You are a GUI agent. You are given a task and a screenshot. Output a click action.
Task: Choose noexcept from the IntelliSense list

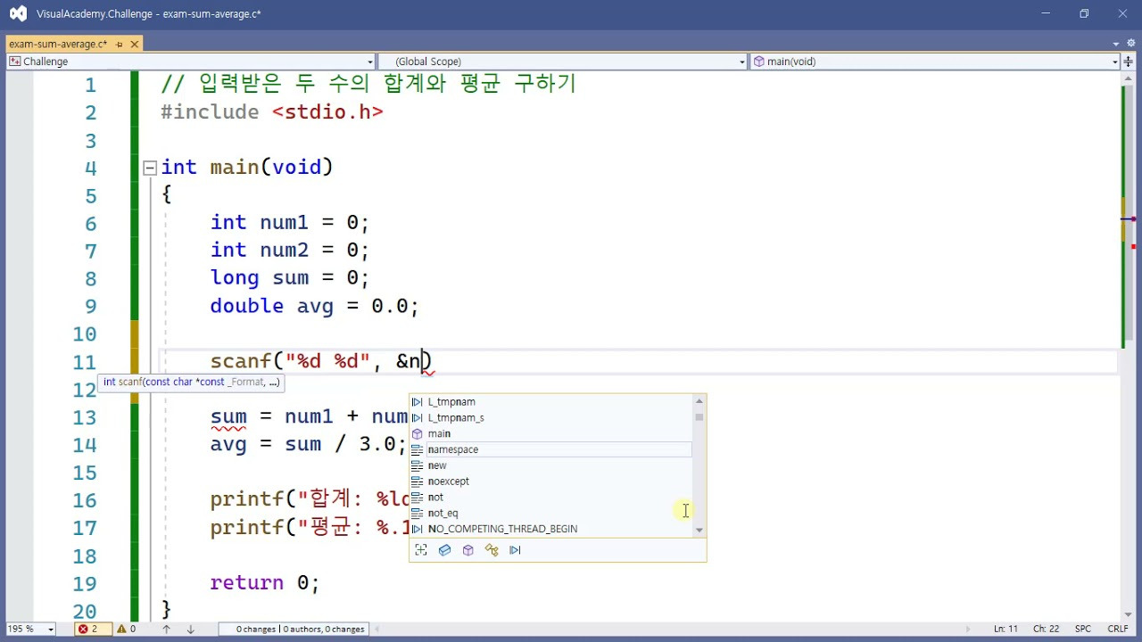point(449,481)
